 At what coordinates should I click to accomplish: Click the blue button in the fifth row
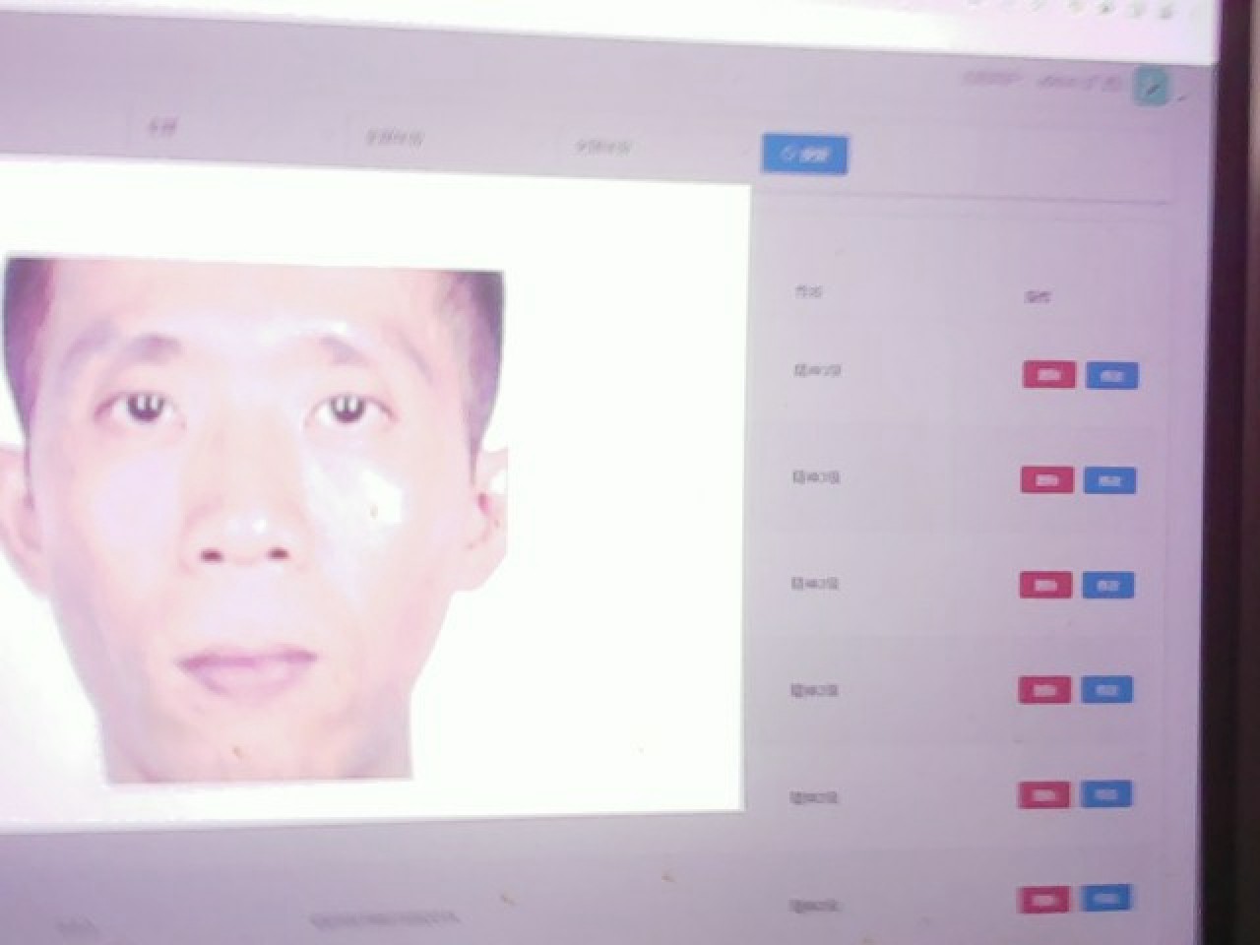(1105, 794)
